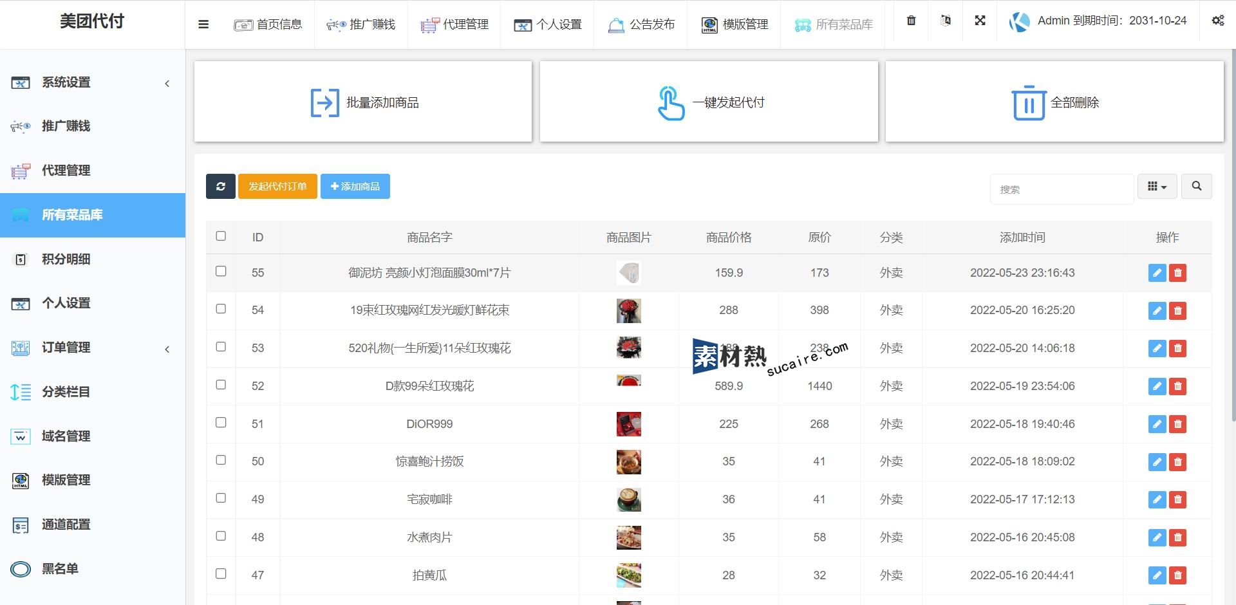Image resolution: width=1236 pixels, height=605 pixels.
Task: Delete DiOR999 row trash icon
Action: (x=1178, y=424)
